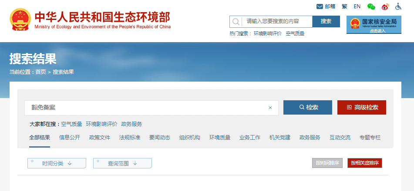The width and height of the screenshot is (414, 191).
Task: Click the ministry national emblem logo
Action: tap(20, 19)
